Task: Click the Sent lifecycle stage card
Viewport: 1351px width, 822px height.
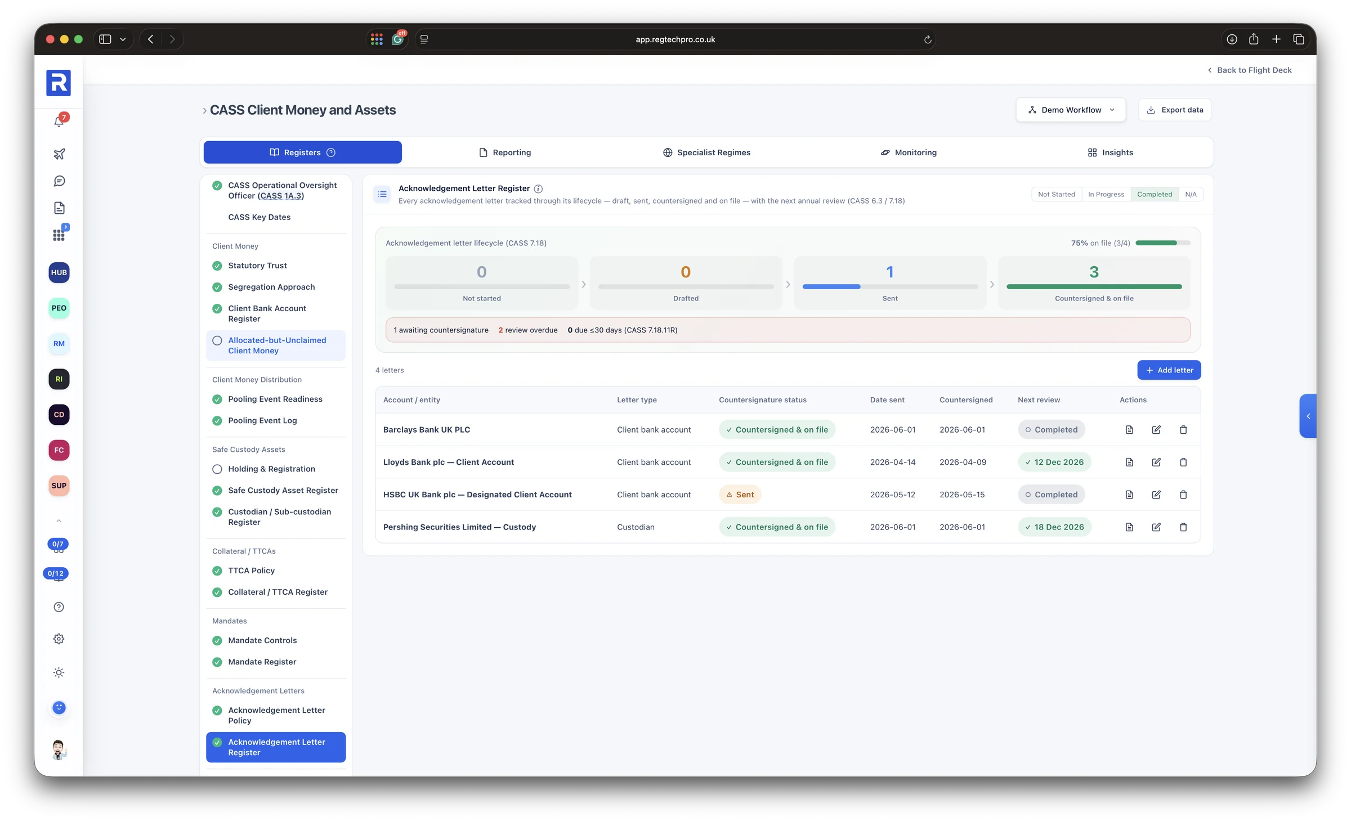Action: [x=890, y=283]
